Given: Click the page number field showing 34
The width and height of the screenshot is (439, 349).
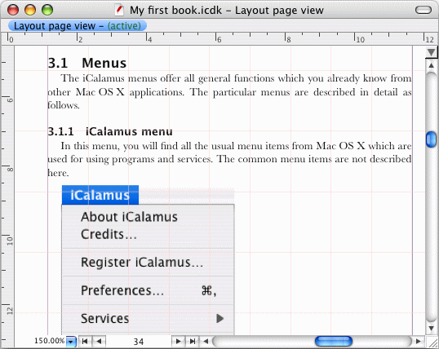Looking at the screenshot, I should (138, 342).
